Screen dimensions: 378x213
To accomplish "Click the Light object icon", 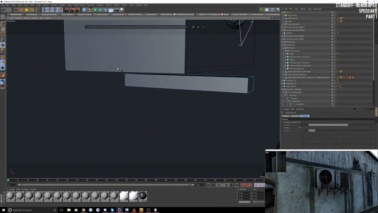I will [122, 10].
